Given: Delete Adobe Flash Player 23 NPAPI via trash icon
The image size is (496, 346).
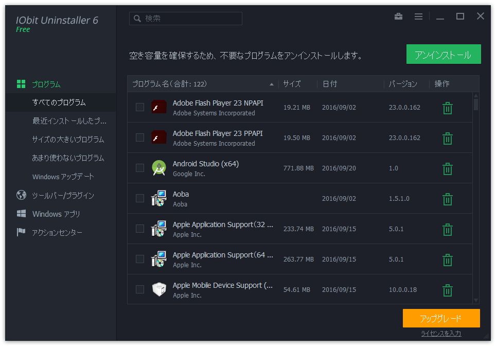Looking at the screenshot, I should [447, 108].
